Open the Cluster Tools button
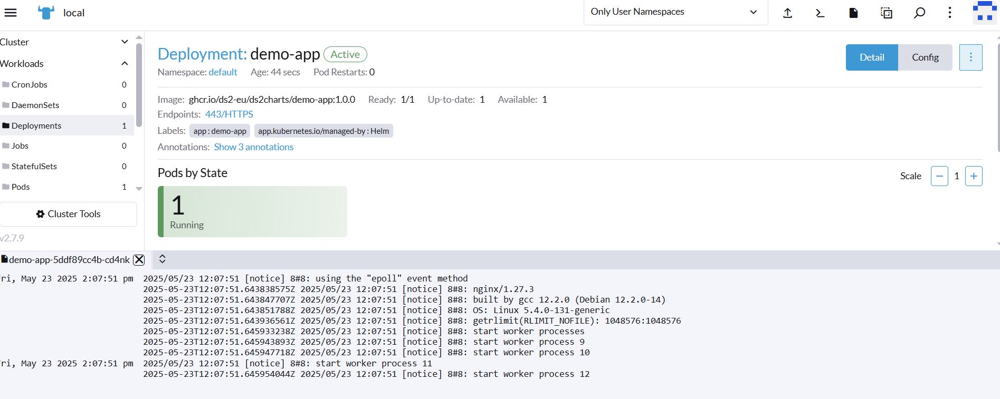This screenshot has height=399, width=1000. pyautogui.click(x=69, y=214)
